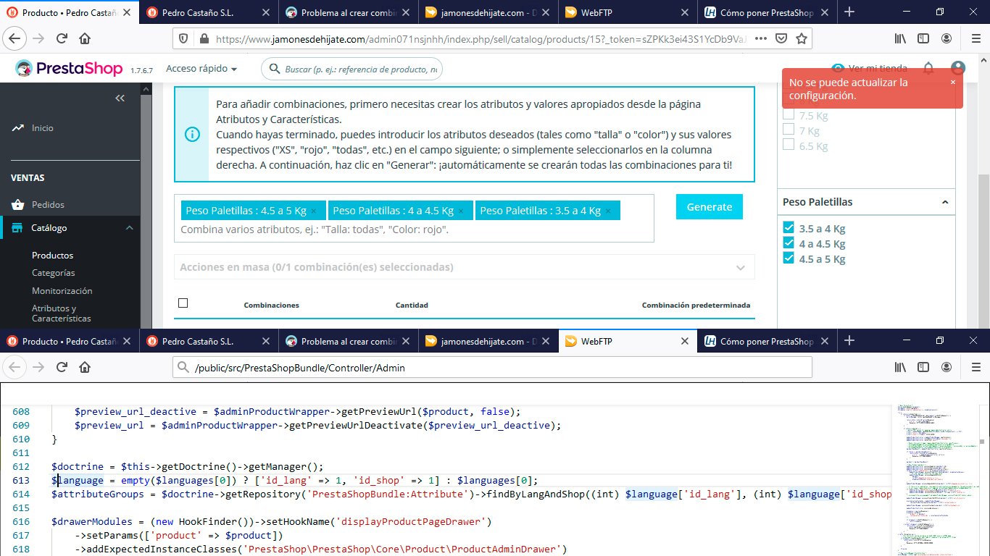Click the PrestaShop logo
The image size is (990, 556).
tap(70, 69)
